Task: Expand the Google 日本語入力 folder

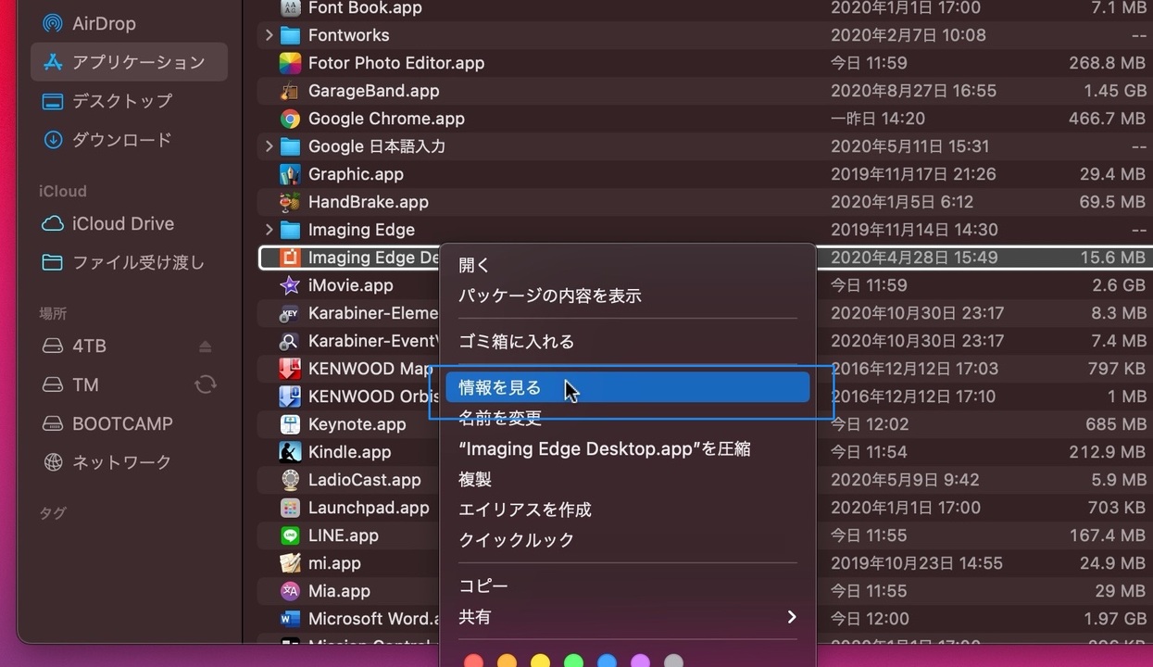Action: (269, 146)
